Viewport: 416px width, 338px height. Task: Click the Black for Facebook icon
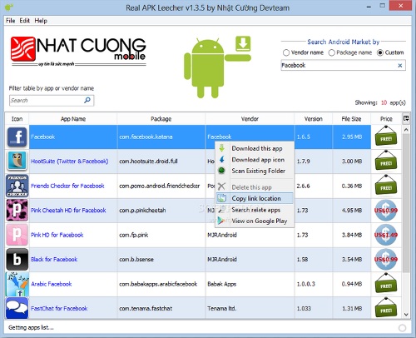[x=17, y=259]
